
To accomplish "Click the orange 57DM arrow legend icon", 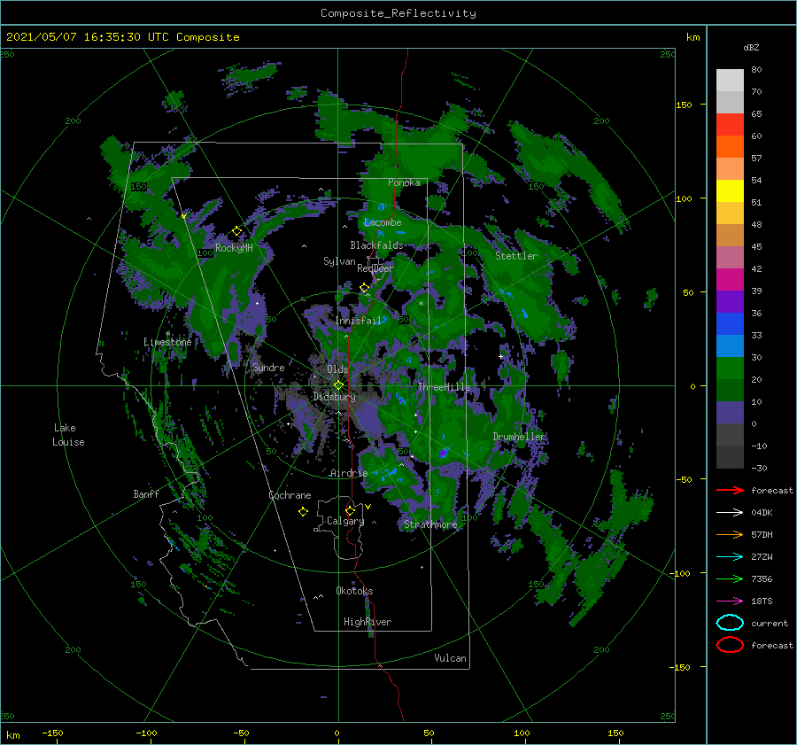I will coord(730,534).
